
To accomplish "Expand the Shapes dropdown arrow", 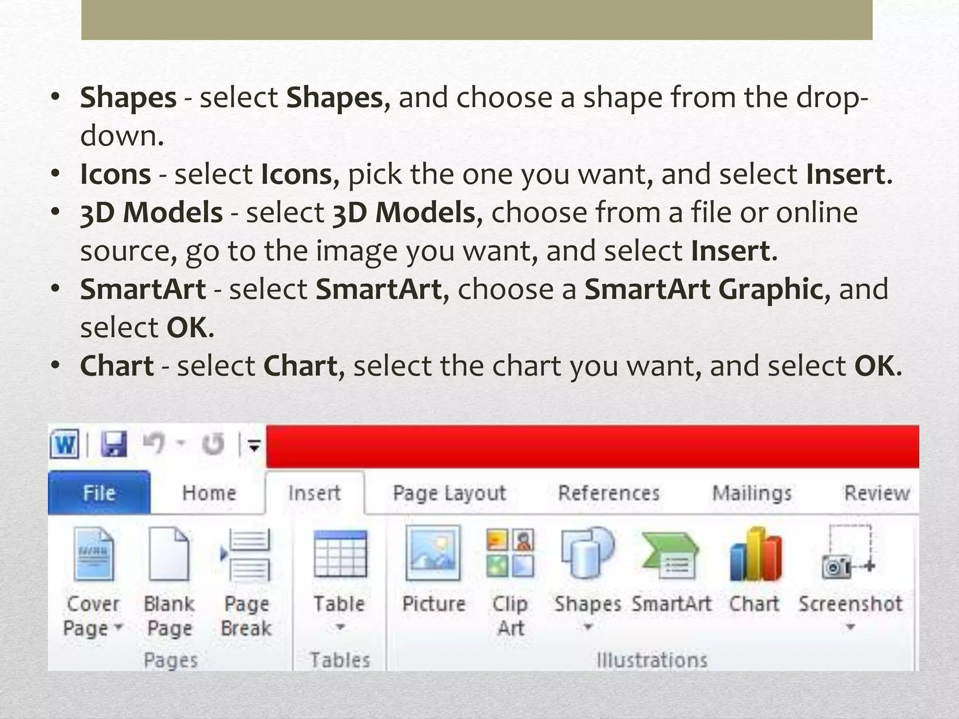I will [x=588, y=627].
